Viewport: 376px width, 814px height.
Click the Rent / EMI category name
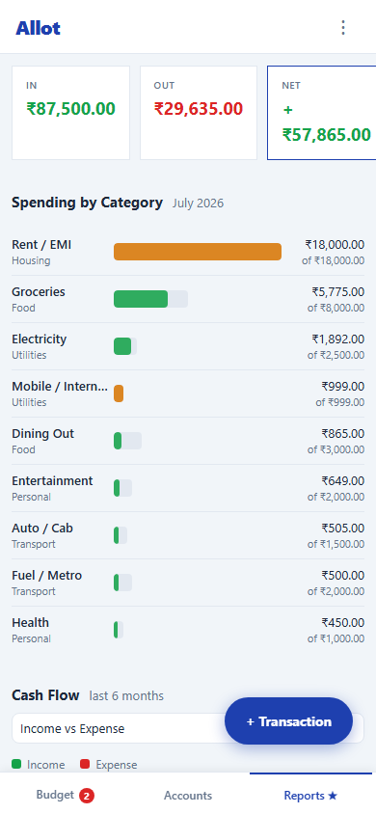[41, 245]
